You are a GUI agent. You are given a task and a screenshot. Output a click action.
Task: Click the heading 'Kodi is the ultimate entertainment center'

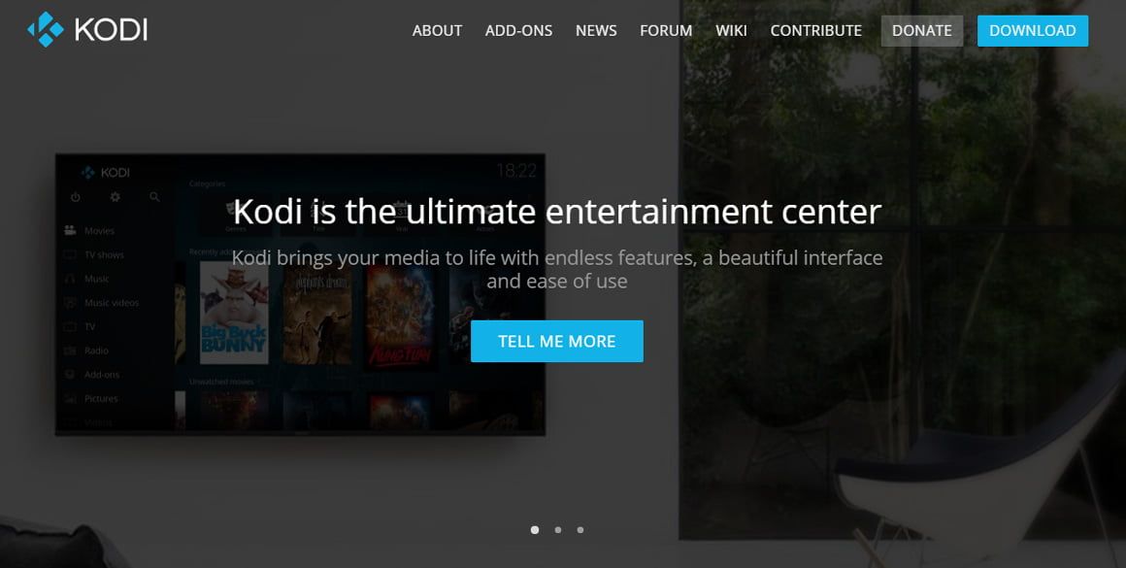point(557,212)
